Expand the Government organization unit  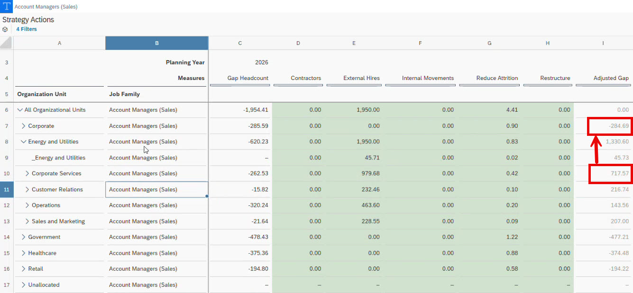pos(23,237)
